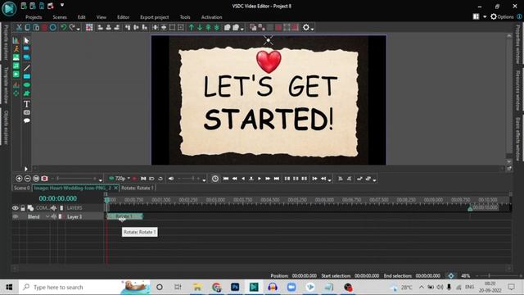This screenshot has height=295, width=524.
Task: Click the Add image object icon
Action: (x=16, y=57)
